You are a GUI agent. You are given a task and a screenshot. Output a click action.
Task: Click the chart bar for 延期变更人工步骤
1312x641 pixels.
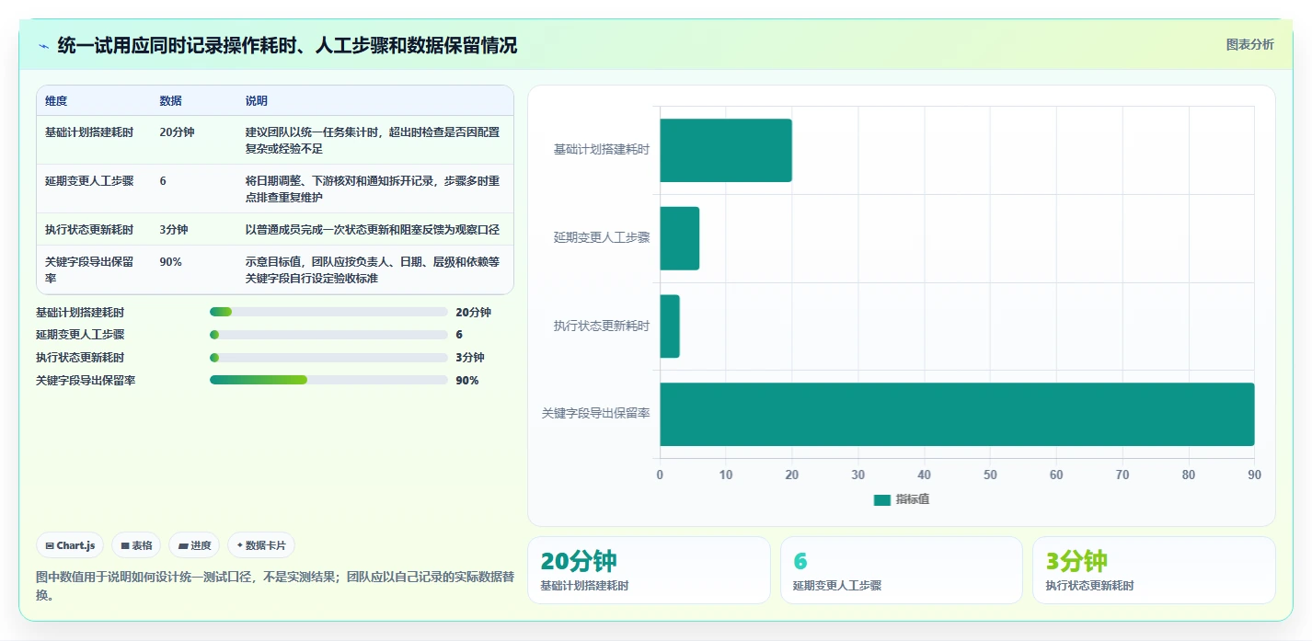coord(680,238)
